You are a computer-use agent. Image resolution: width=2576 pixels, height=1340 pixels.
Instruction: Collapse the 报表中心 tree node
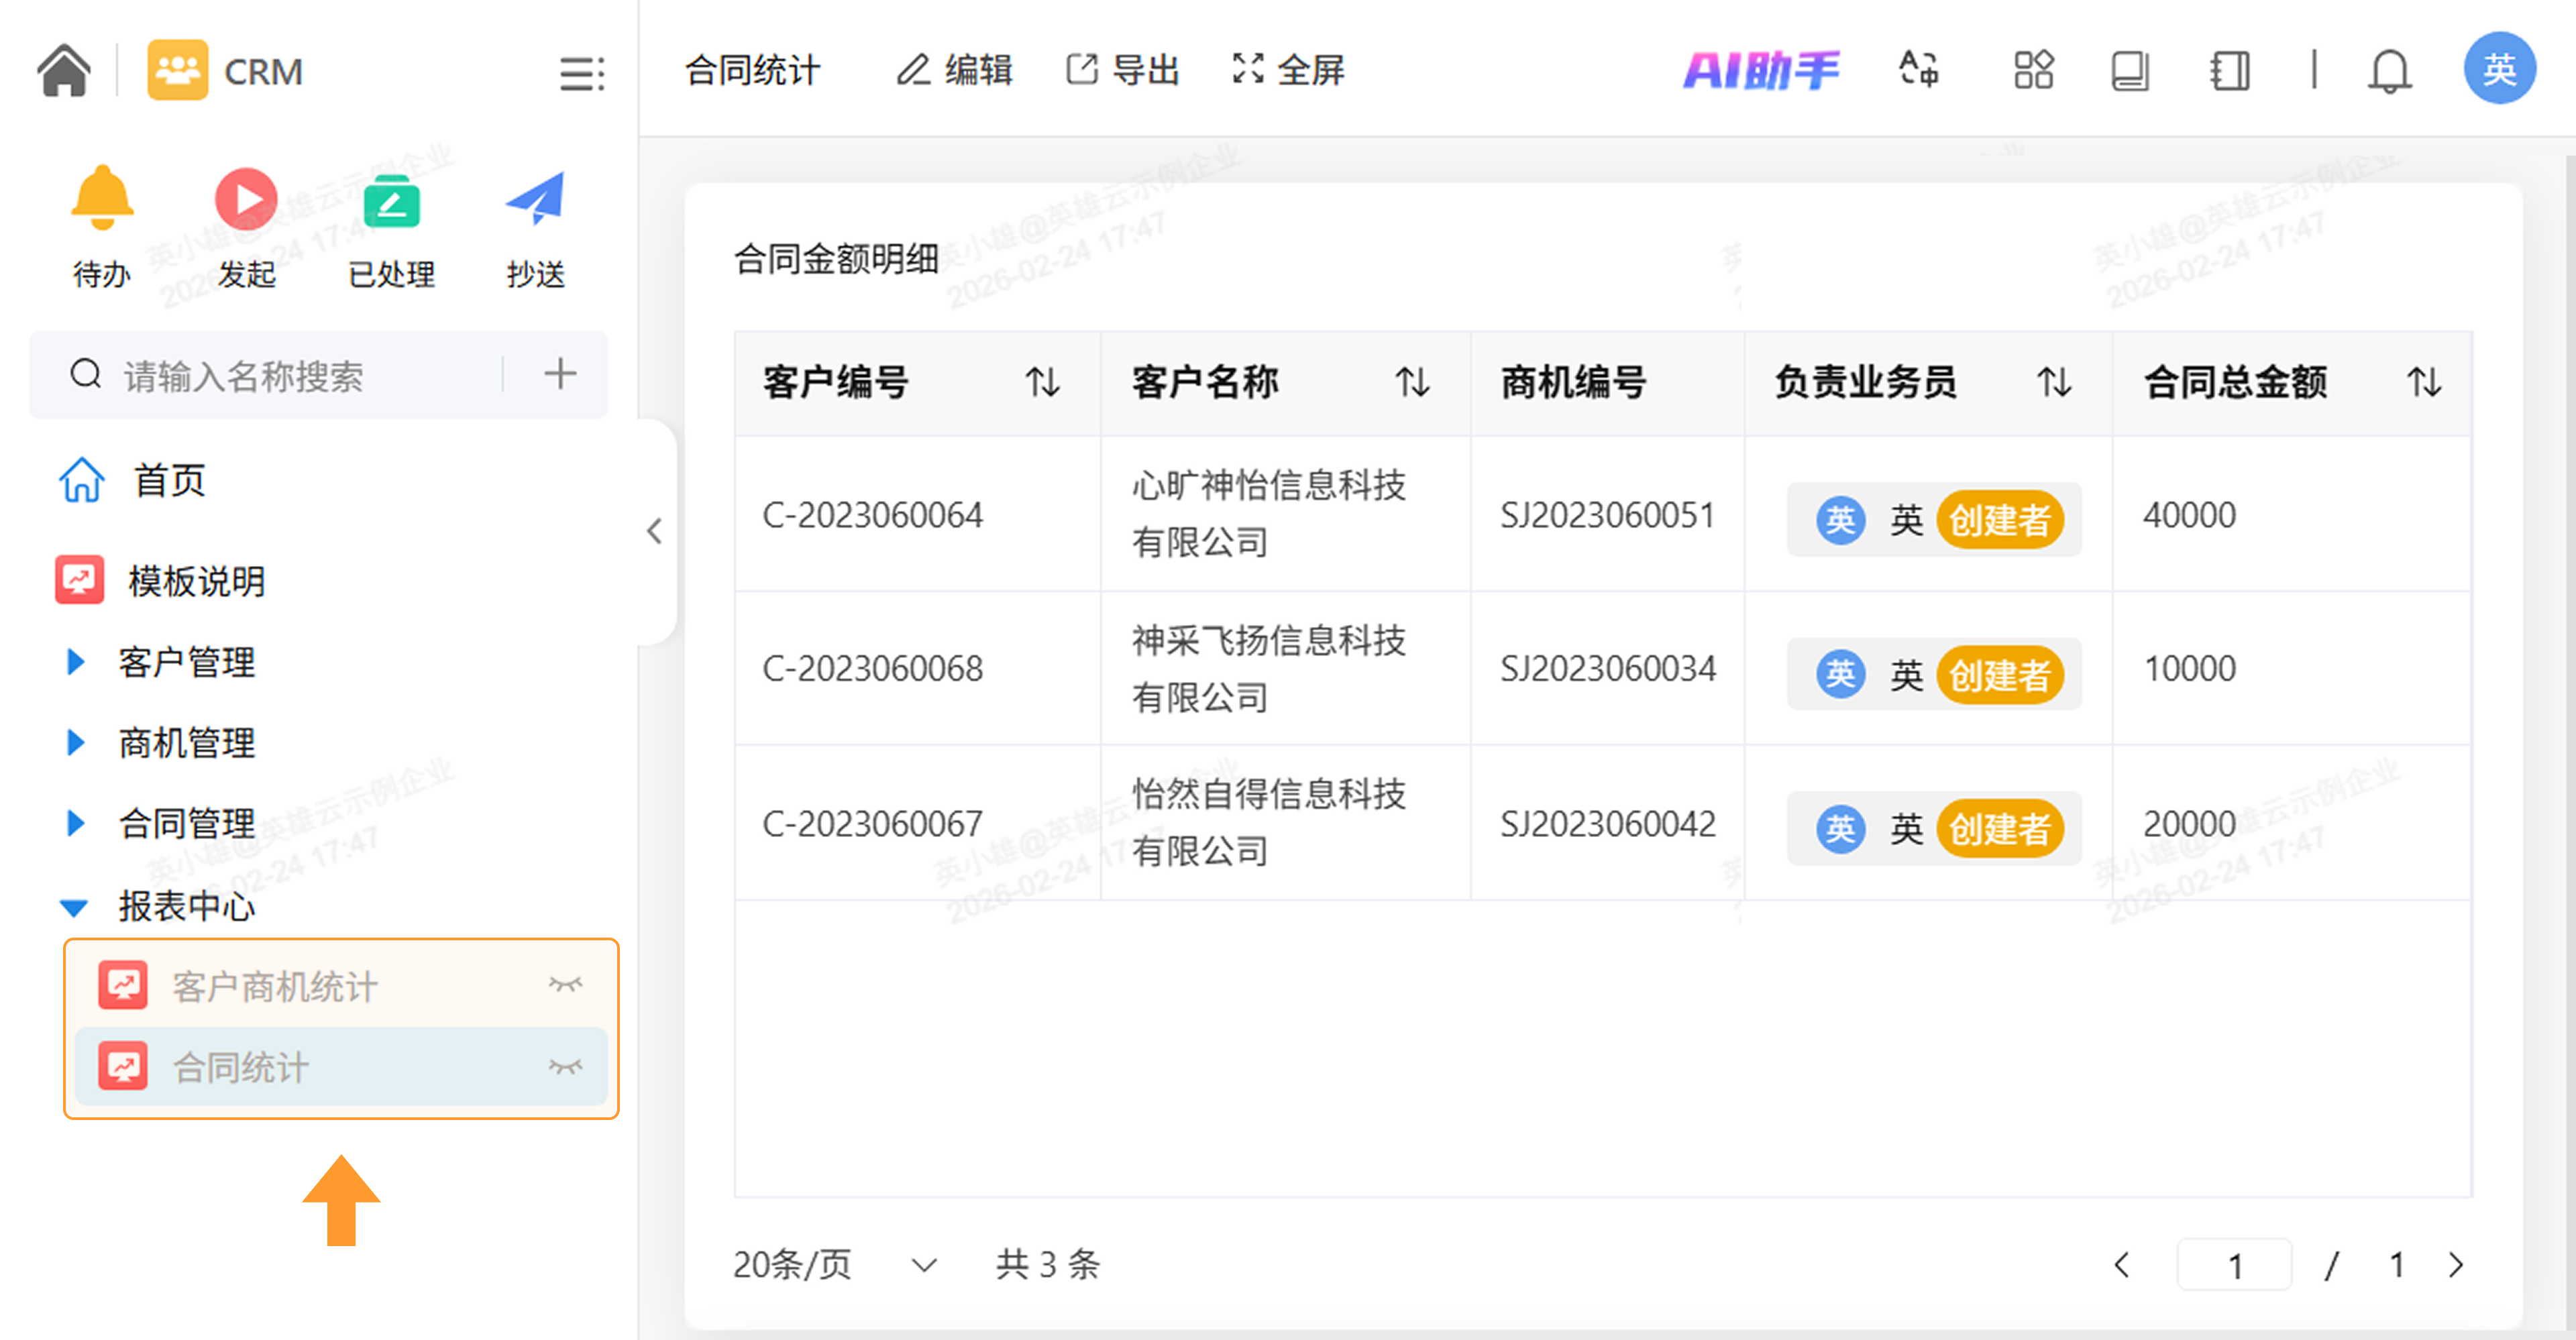[x=74, y=907]
